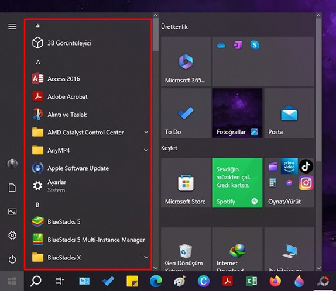Open Task View on the taskbar

(x=60, y=281)
